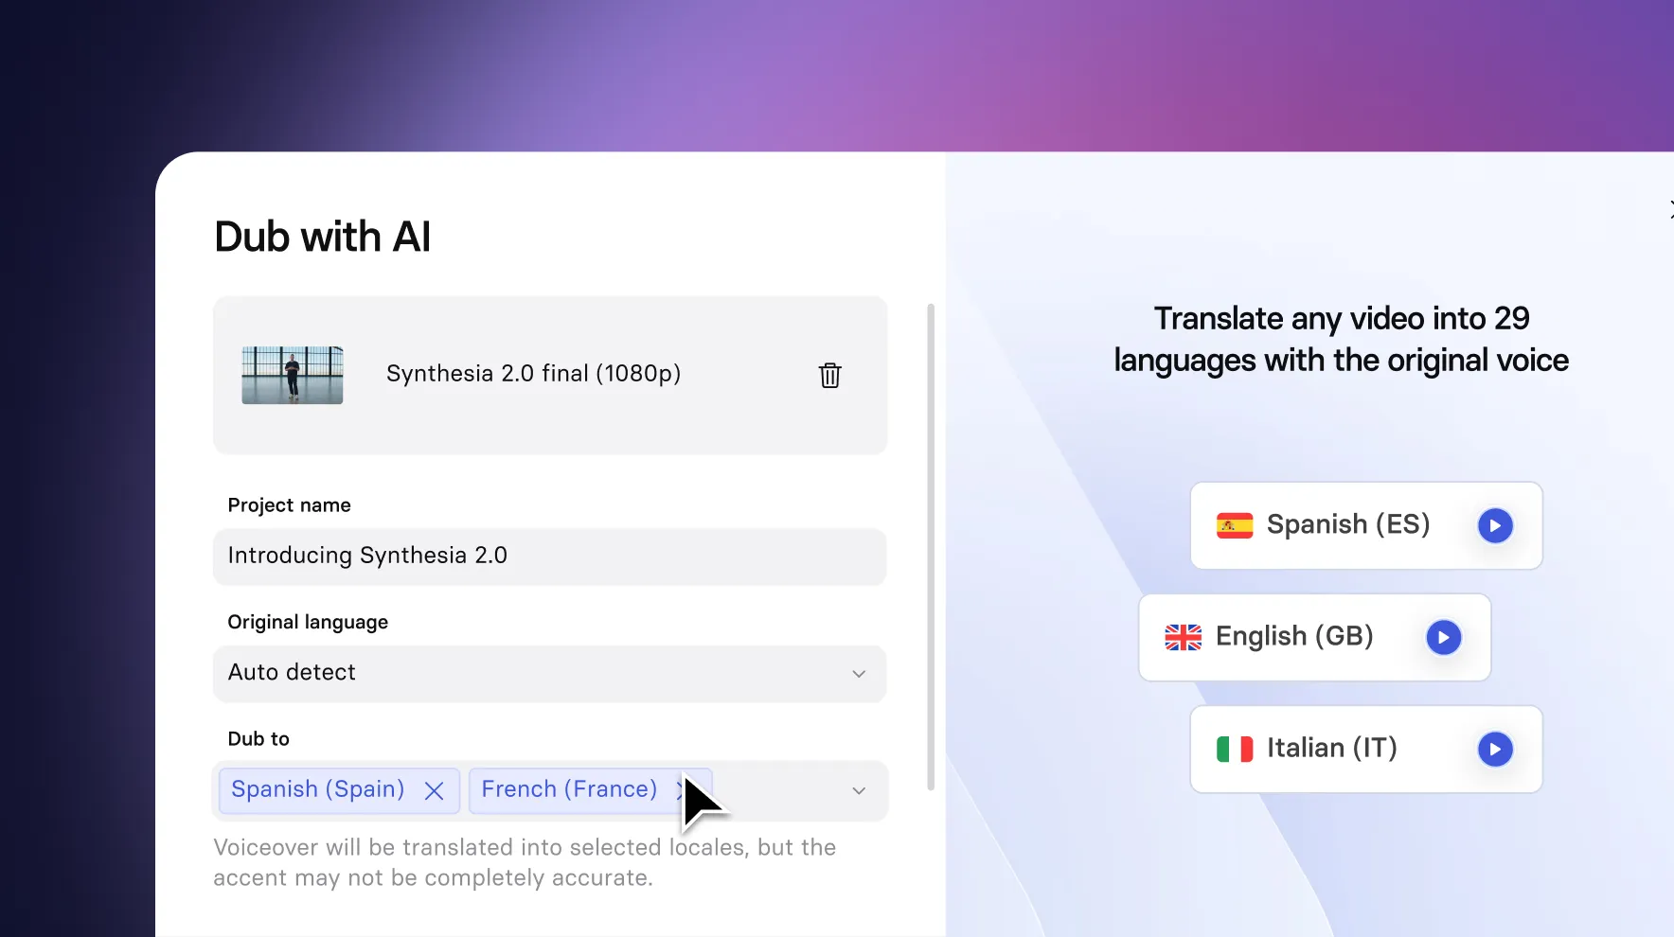The width and height of the screenshot is (1674, 937).
Task: Delete the uploaded Synthesia 2.0 final video
Action: point(829,375)
